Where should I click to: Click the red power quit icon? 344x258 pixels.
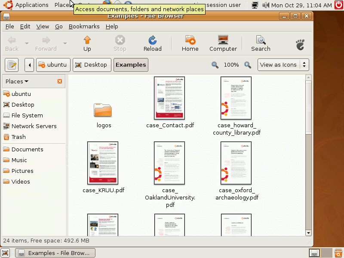point(339,5)
